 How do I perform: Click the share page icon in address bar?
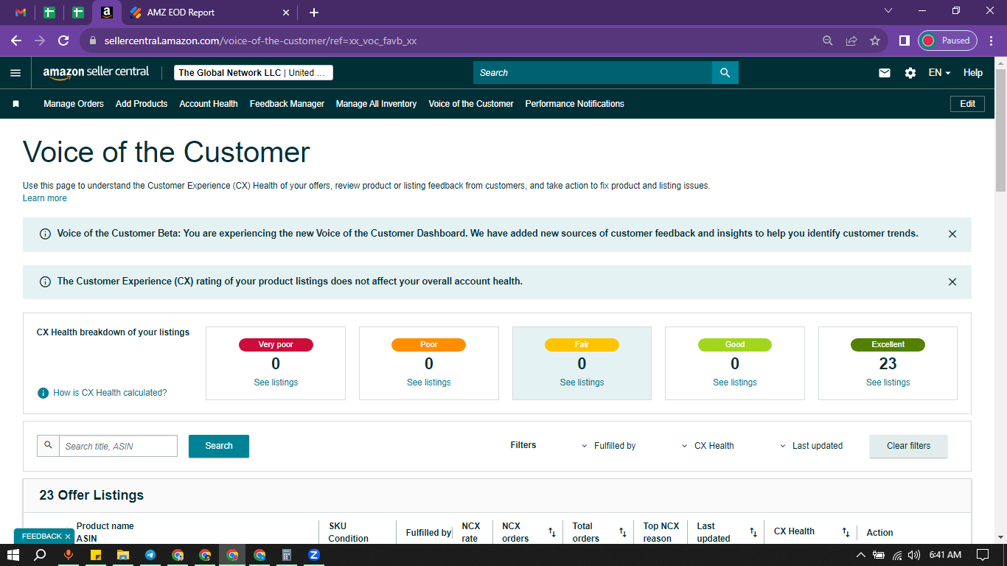coord(851,41)
